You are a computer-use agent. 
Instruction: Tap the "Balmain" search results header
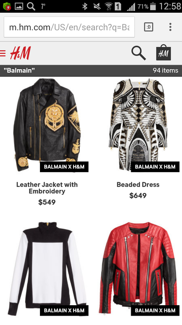coord(19,70)
